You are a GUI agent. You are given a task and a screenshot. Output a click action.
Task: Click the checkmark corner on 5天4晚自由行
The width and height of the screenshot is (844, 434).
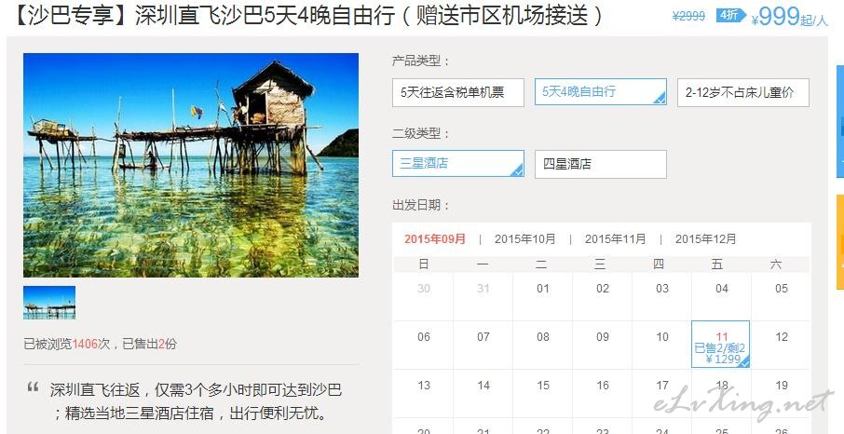point(660,99)
